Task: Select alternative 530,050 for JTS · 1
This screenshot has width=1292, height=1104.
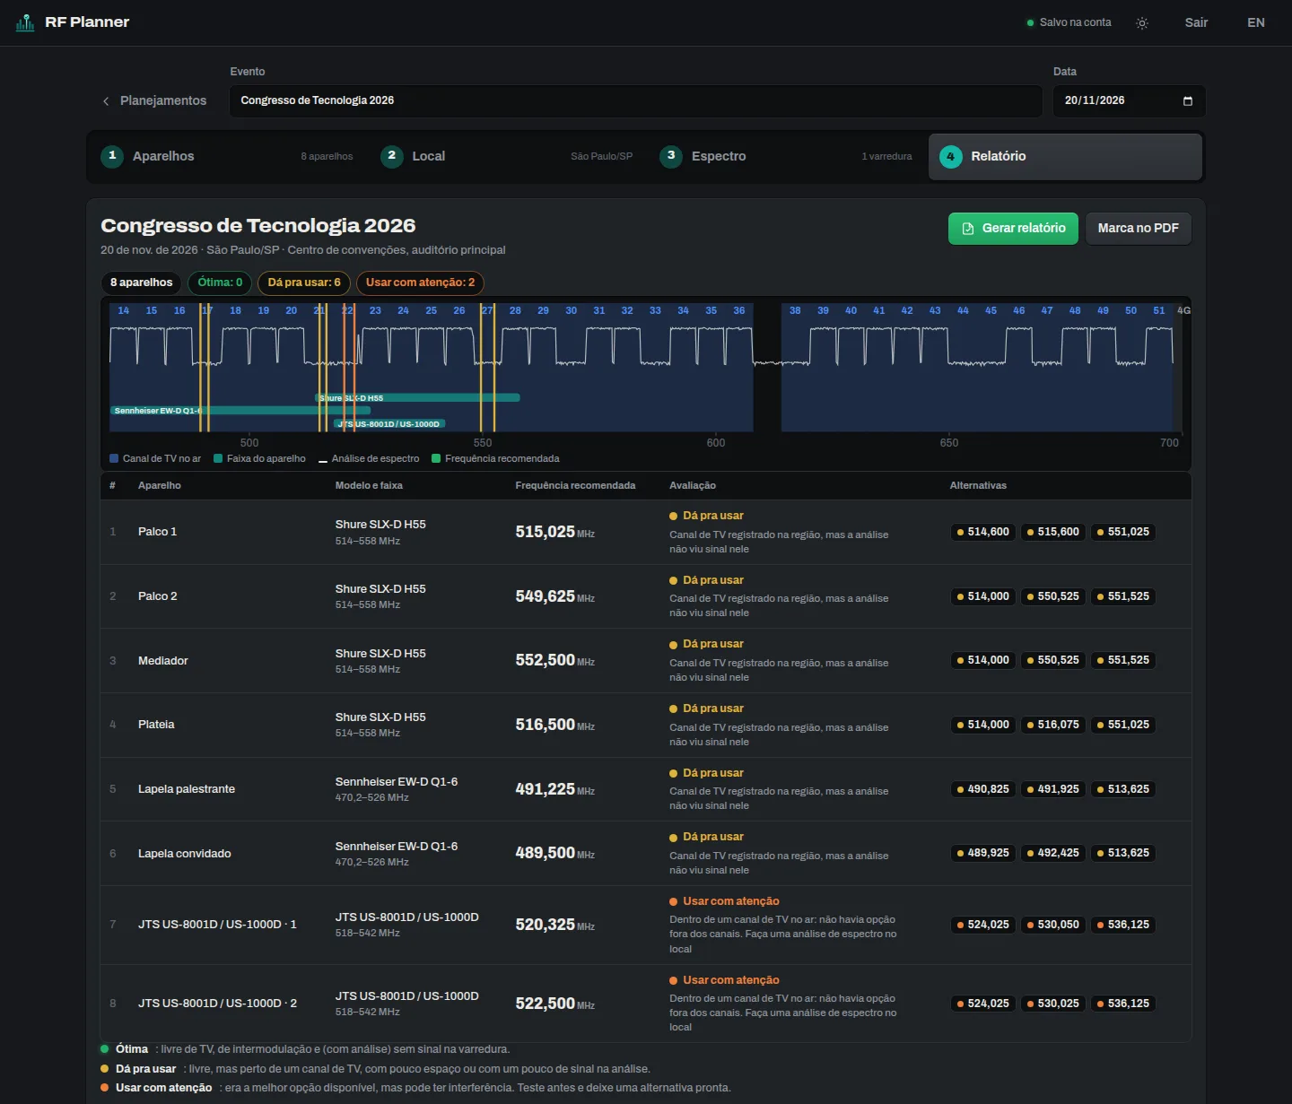Action: [1052, 926]
